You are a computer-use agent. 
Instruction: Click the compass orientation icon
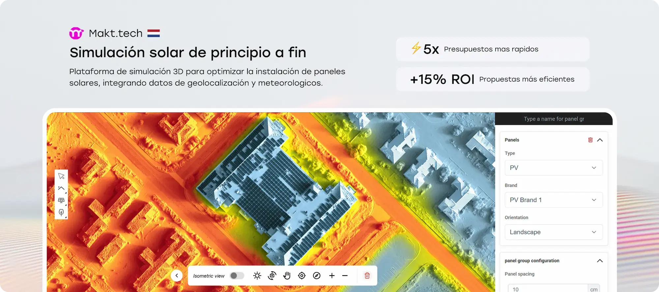click(x=317, y=276)
